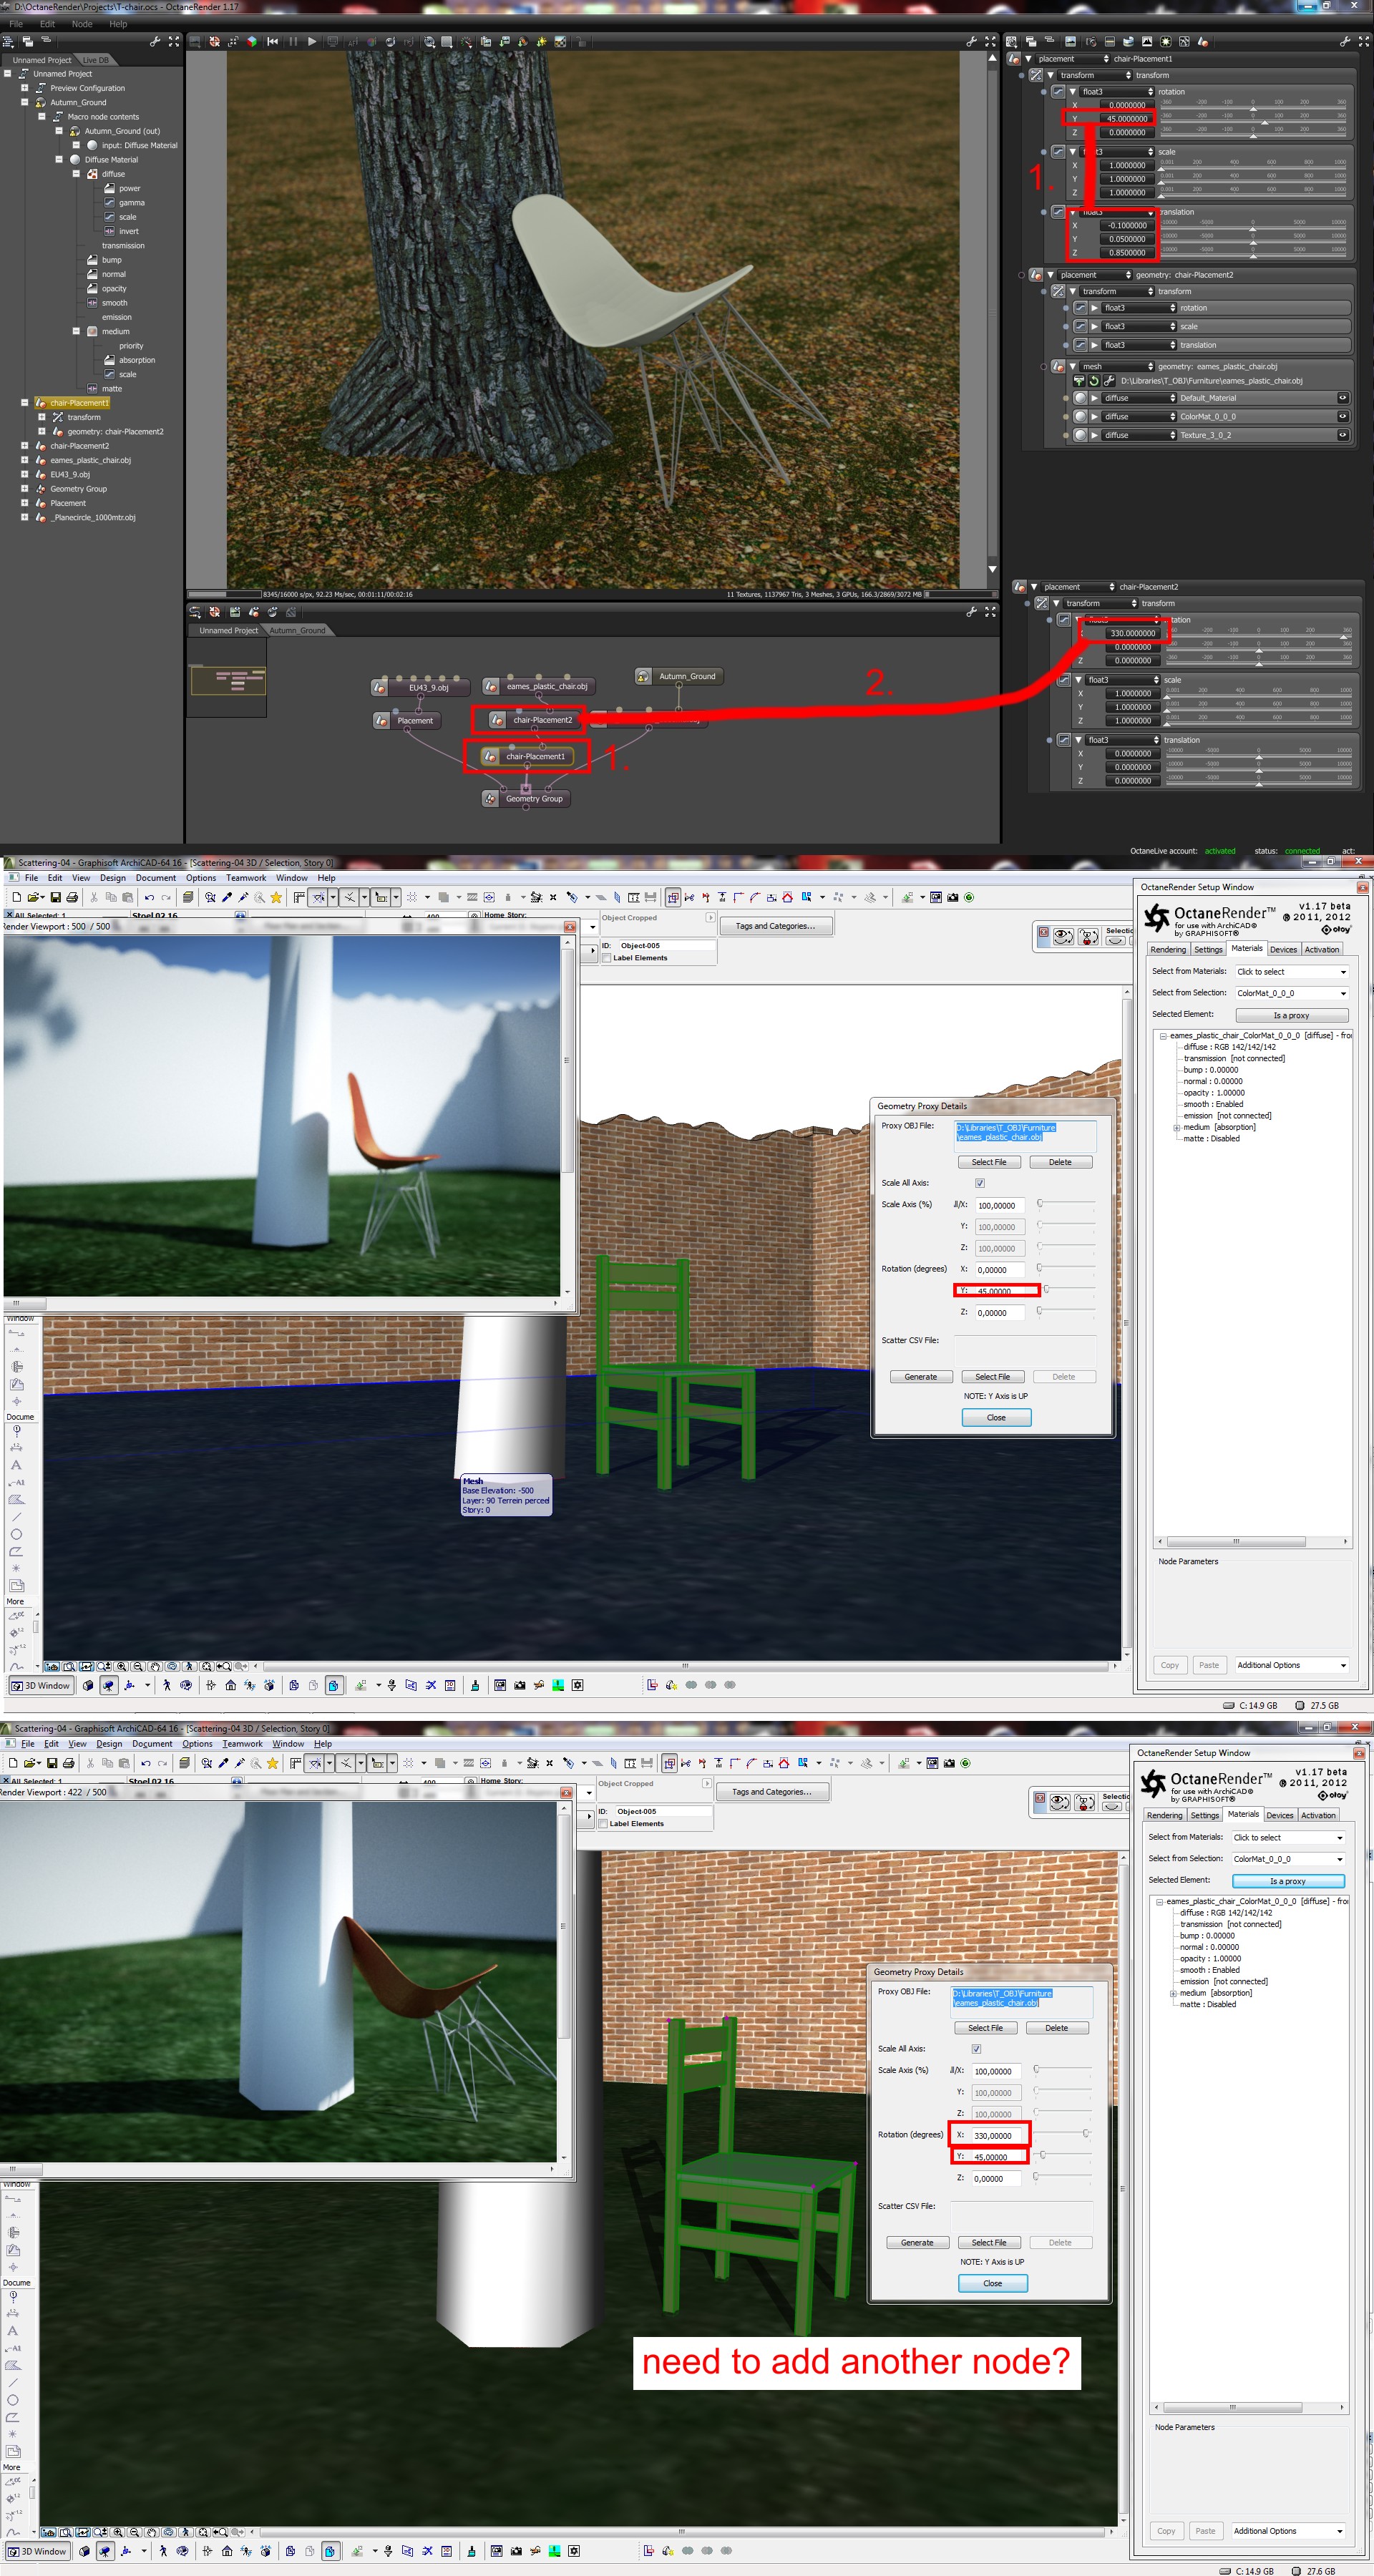1374x2576 pixels.
Task: Select the EU43_9.obj mesh node in graph
Action: tap(427, 688)
